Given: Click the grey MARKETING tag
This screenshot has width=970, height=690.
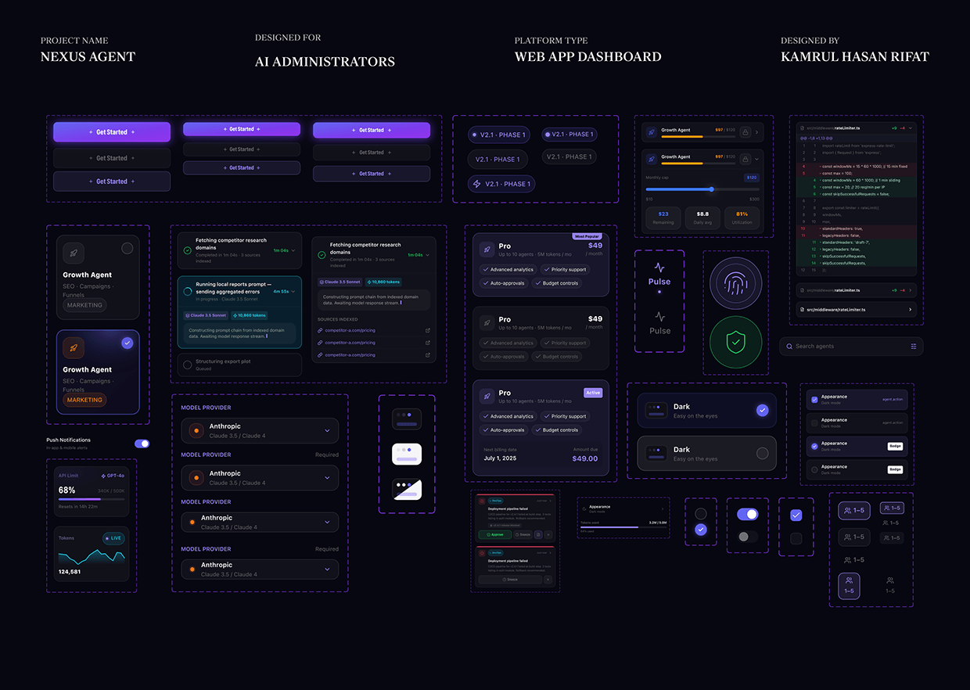Looking at the screenshot, I should [84, 305].
